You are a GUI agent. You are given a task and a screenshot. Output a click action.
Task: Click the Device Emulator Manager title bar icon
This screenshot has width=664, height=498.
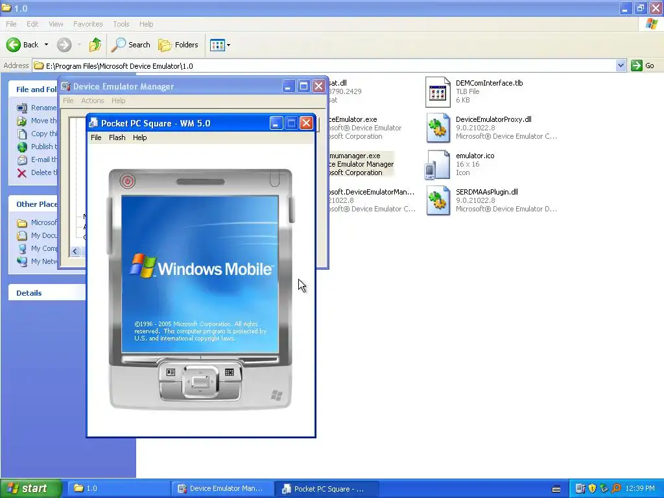(65, 86)
